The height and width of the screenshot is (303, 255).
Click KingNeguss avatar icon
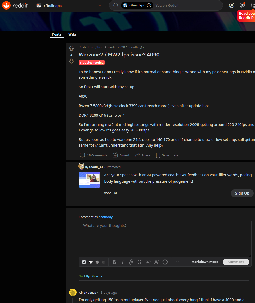pos(73,292)
